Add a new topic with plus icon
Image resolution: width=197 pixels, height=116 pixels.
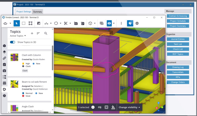(32, 34)
